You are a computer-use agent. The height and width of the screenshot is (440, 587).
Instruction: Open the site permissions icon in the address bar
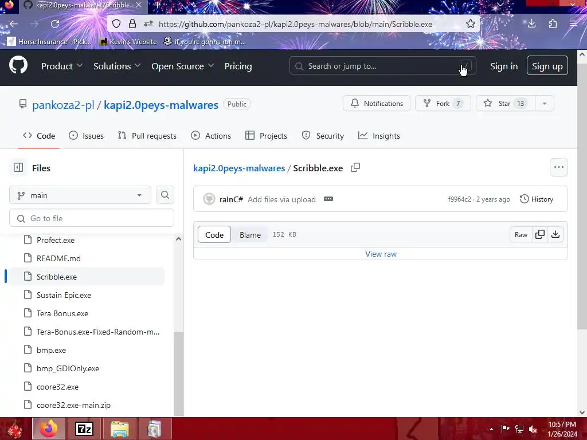tap(148, 24)
